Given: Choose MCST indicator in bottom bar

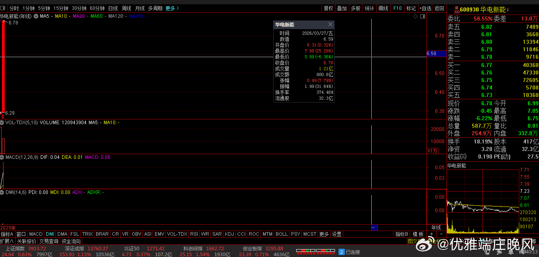Looking at the screenshot, I should (310, 234).
